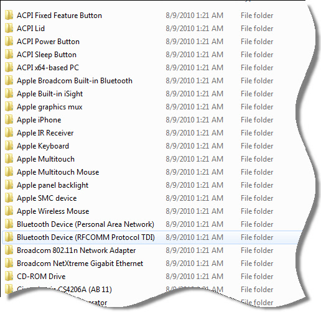The image size is (321, 312).
Task: Select the Broadcom 802.11n Network Adapter folder icon
Action: point(9,250)
